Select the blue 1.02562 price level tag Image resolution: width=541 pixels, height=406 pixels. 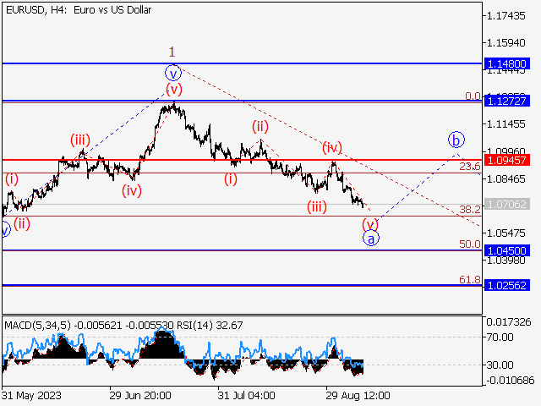507,285
